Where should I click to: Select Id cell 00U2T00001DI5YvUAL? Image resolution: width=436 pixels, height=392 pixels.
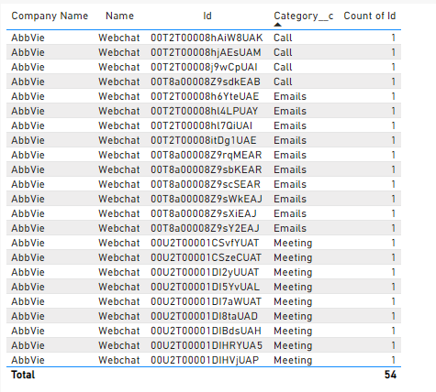pyautogui.click(x=205, y=287)
